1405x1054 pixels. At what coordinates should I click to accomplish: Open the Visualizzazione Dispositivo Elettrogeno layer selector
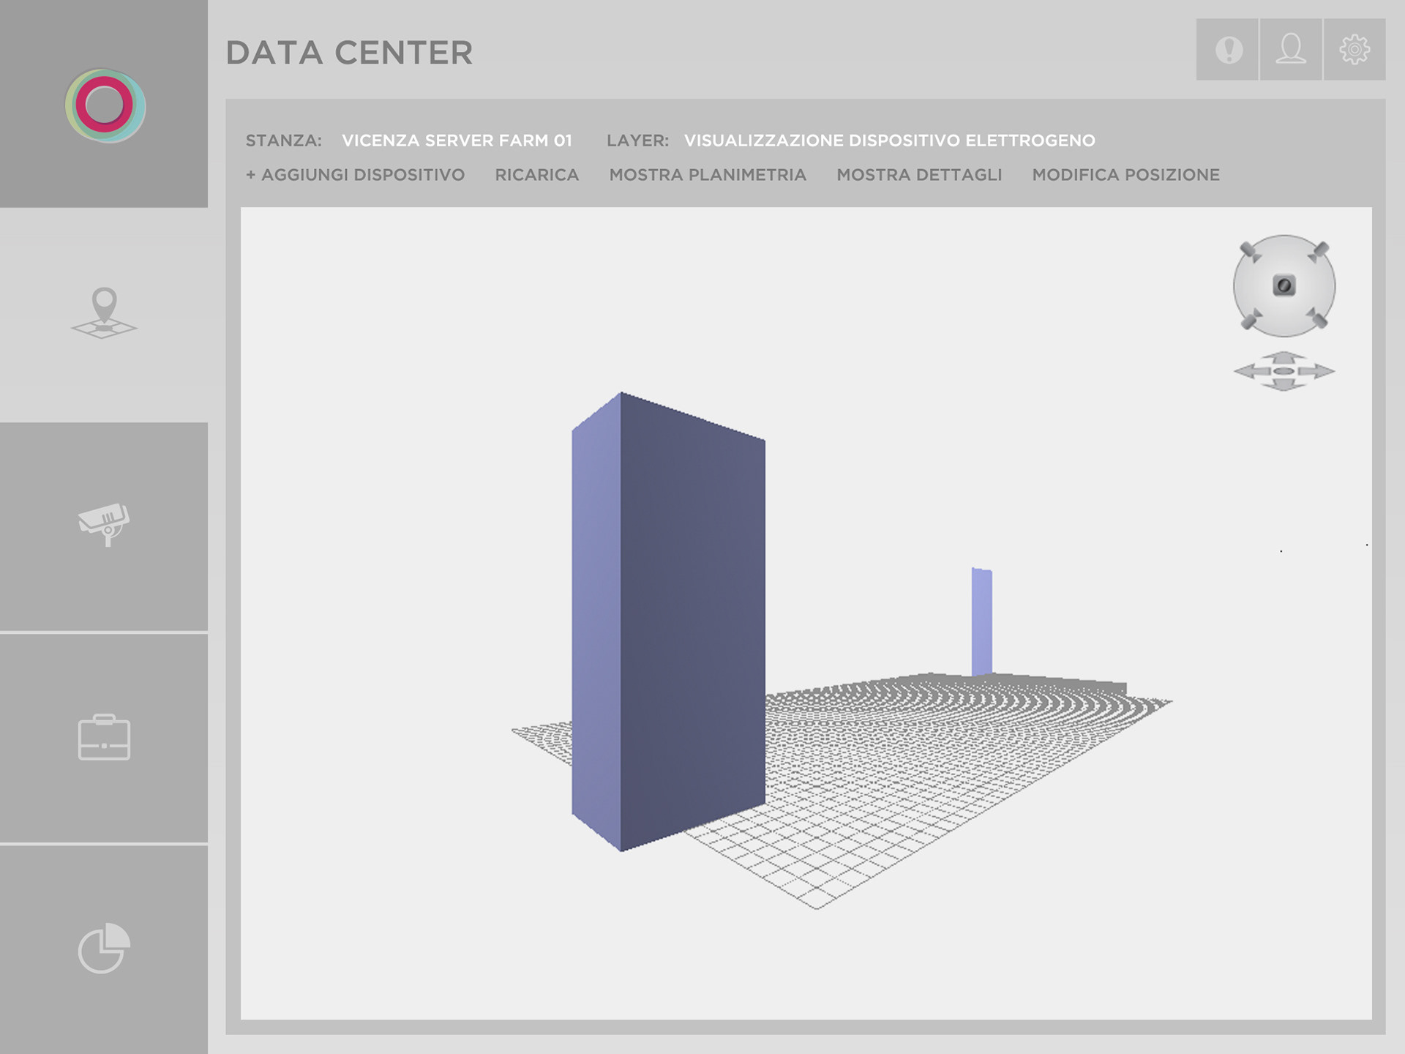click(889, 141)
